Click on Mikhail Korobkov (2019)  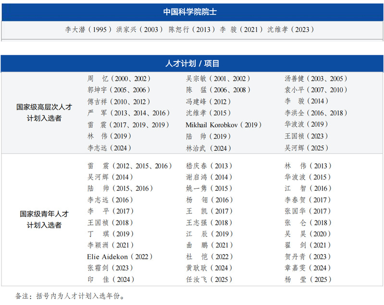[223, 125]
